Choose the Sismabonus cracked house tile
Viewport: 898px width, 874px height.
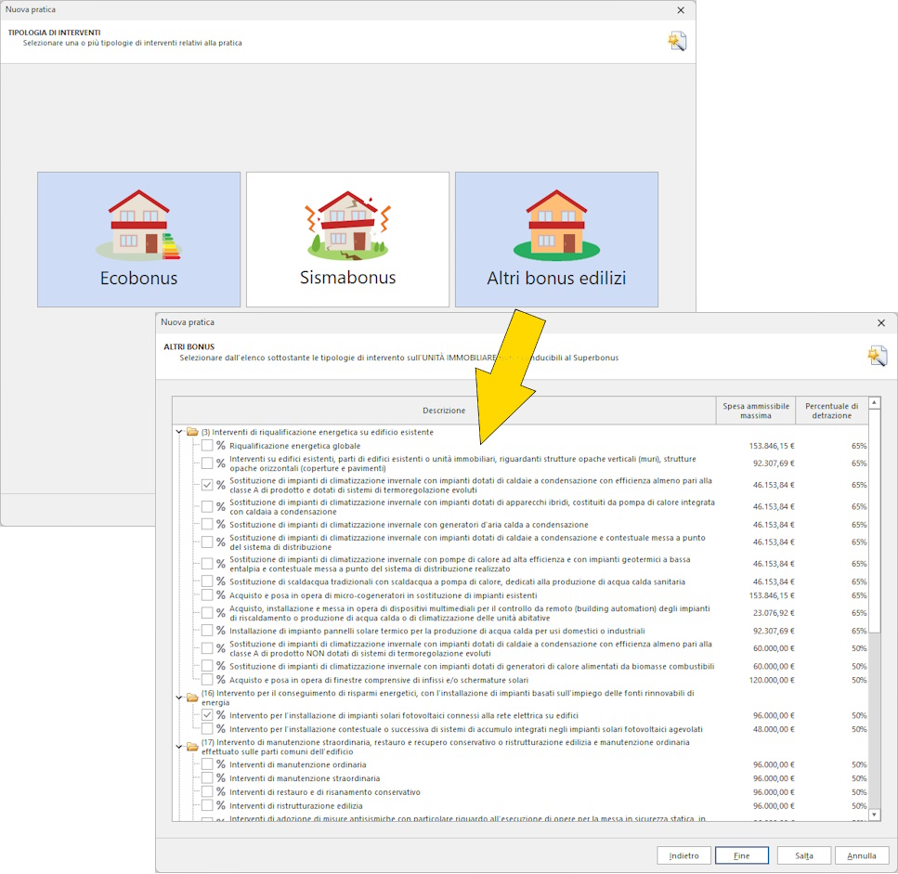click(x=347, y=239)
